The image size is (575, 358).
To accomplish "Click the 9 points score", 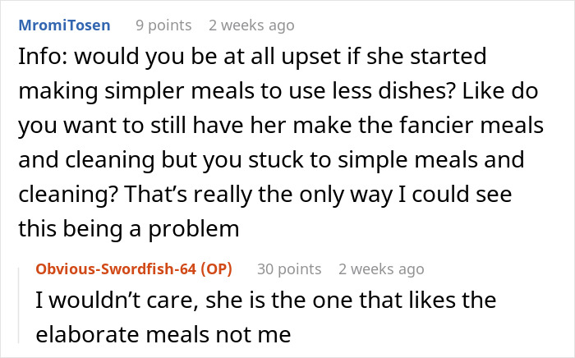I will pos(163,25).
